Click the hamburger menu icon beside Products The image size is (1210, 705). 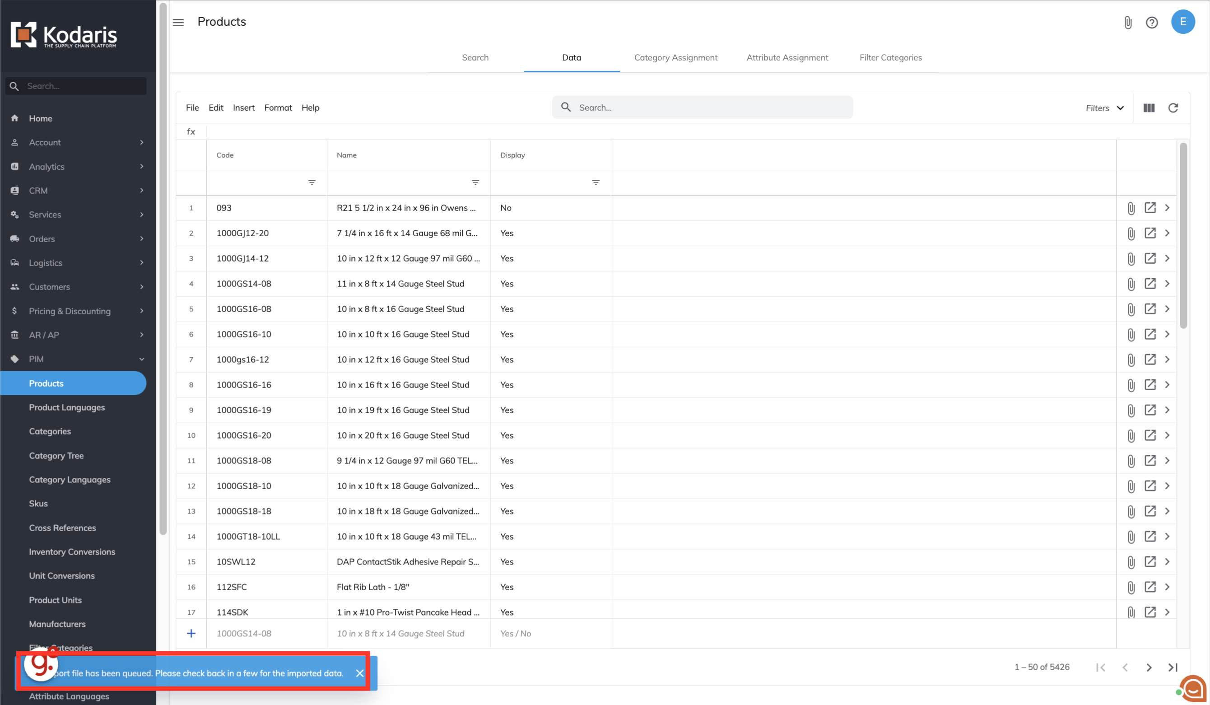pos(178,22)
